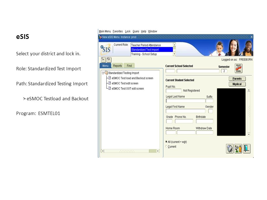Screen dimensions: 267x200
Task: Select Standardized Test Import role
Action: click(152, 49)
